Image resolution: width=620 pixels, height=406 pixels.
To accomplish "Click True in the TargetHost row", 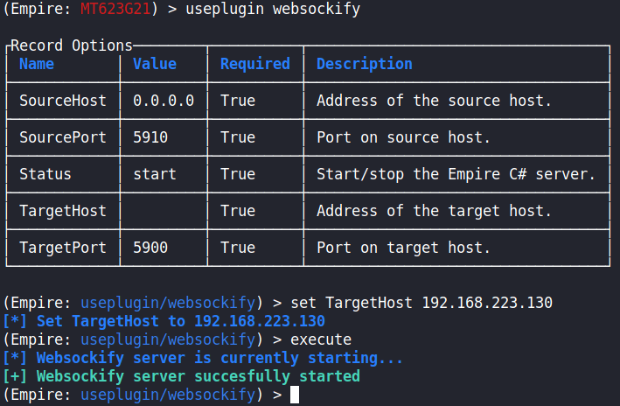I will tap(238, 211).
